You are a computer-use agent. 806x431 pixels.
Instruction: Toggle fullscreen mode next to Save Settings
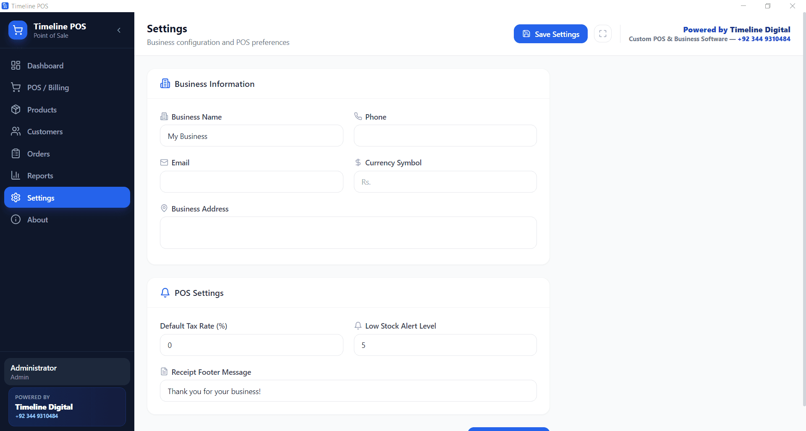[603, 34]
